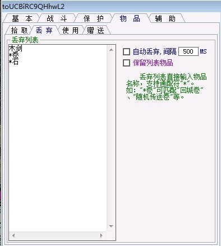The height and width of the screenshot is (246, 221).
Task: Switch to the 战斗 tab
Action: coord(57,18)
